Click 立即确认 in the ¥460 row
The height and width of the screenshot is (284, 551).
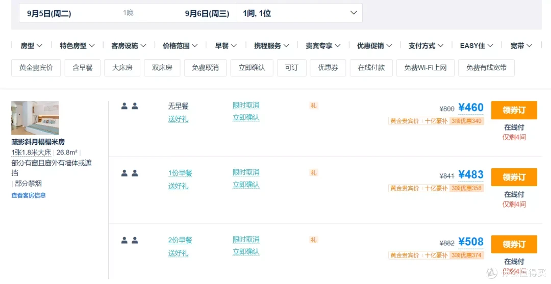[246, 118]
